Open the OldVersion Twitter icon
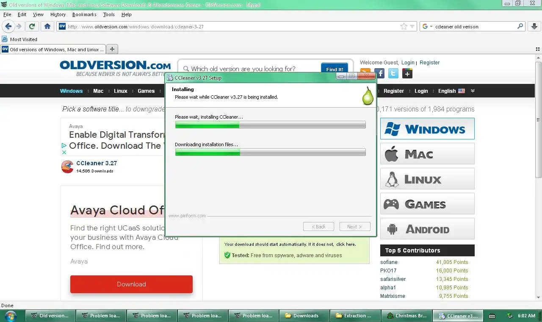This screenshot has width=542, height=322. click(x=393, y=73)
